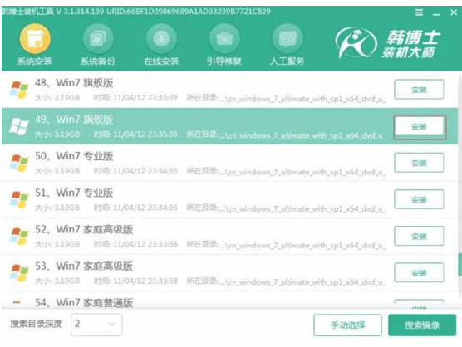Click the 手动选择 button
Image resolution: width=462 pixels, height=347 pixels.
(x=347, y=325)
